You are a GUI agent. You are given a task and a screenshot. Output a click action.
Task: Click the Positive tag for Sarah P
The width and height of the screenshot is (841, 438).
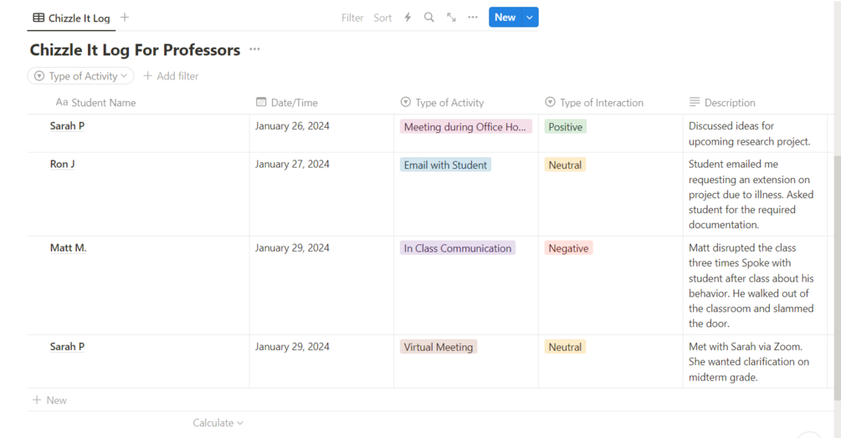pos(565,127)
